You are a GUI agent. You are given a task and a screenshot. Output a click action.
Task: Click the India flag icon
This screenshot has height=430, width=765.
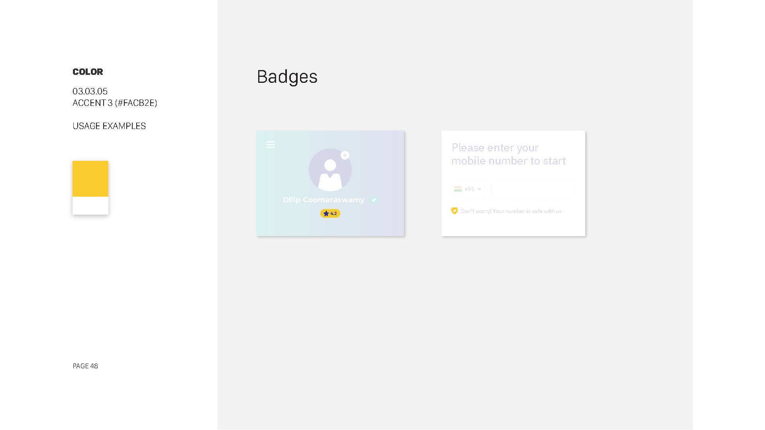[x=458, y=189]
